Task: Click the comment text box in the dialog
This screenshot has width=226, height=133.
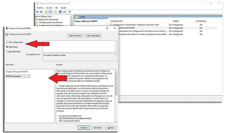Action: (x=79, y=46)
